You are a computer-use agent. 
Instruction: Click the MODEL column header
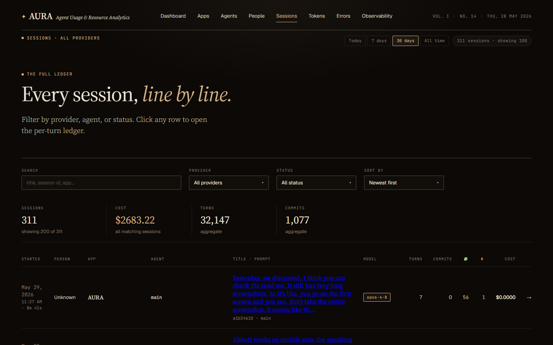[370, 259]
